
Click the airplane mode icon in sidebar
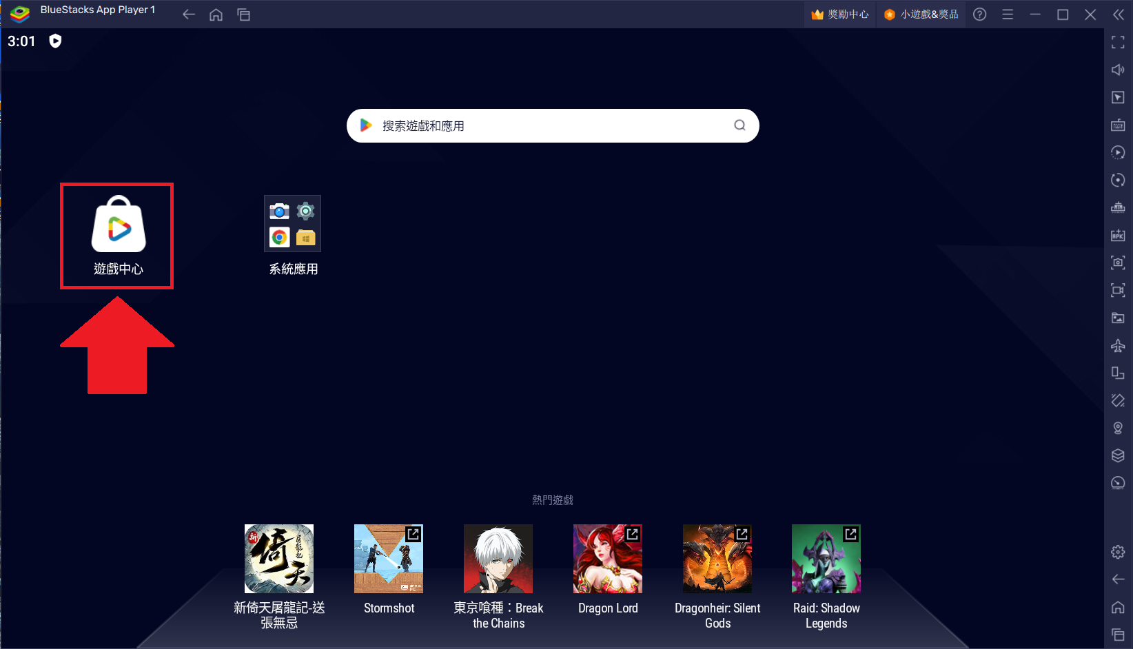[1118, 345]
